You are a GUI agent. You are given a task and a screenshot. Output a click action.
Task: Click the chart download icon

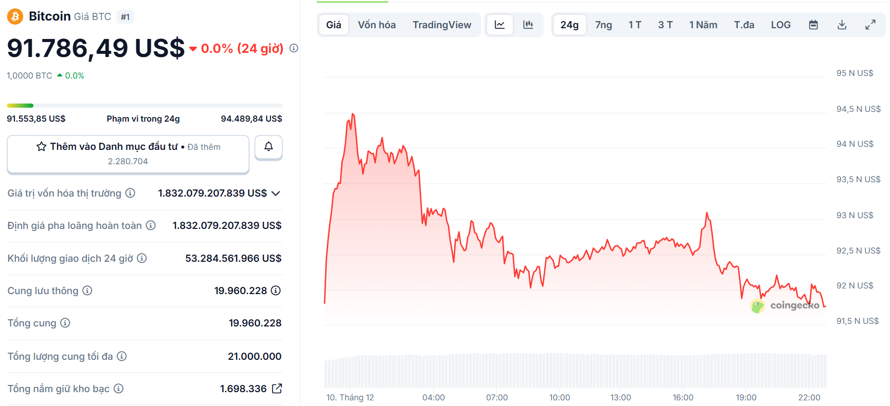[842, 24]
